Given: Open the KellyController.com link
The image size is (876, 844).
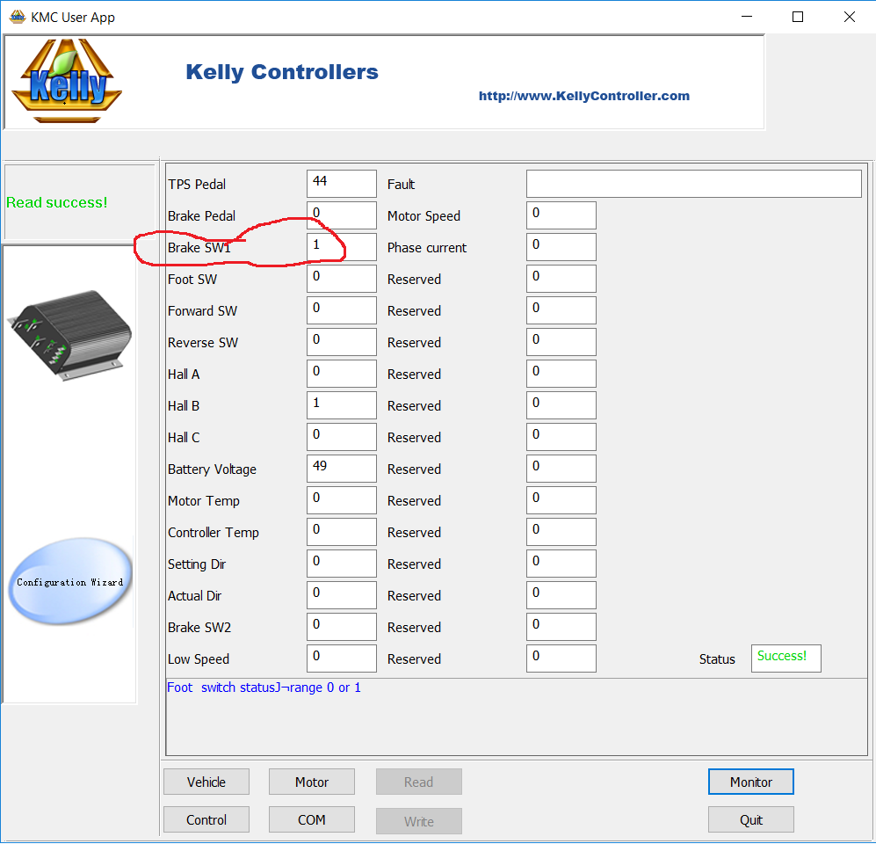Looking at the screenshot, I should 583,96.
